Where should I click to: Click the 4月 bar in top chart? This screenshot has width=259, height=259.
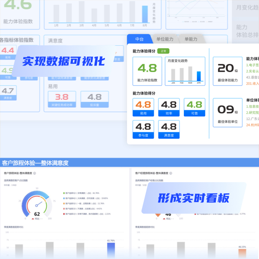(94, 16)
